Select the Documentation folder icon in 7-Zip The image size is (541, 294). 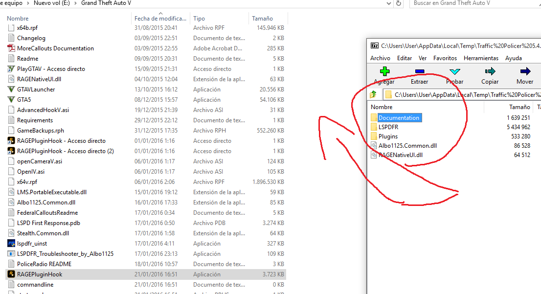coord(374,118)
